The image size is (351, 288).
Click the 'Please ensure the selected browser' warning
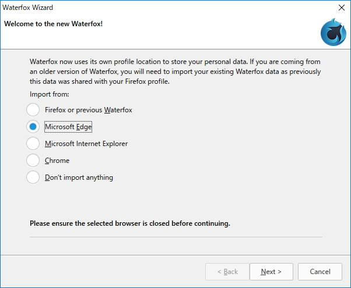[x=130, y=223]
